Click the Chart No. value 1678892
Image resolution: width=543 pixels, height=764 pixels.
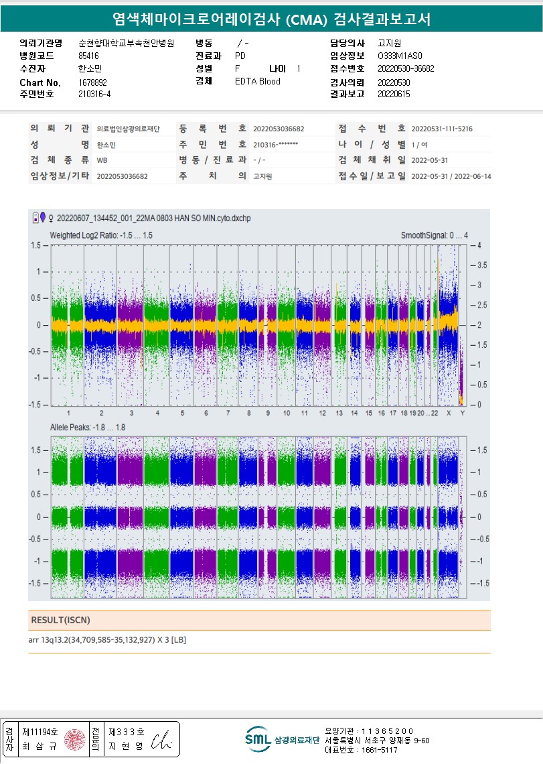(x=92, y=82)
